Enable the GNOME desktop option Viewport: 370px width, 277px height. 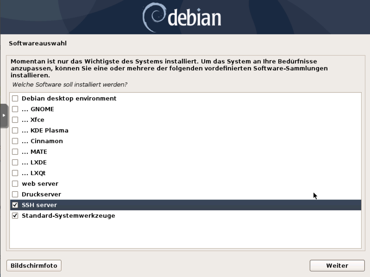pos(15,109)
